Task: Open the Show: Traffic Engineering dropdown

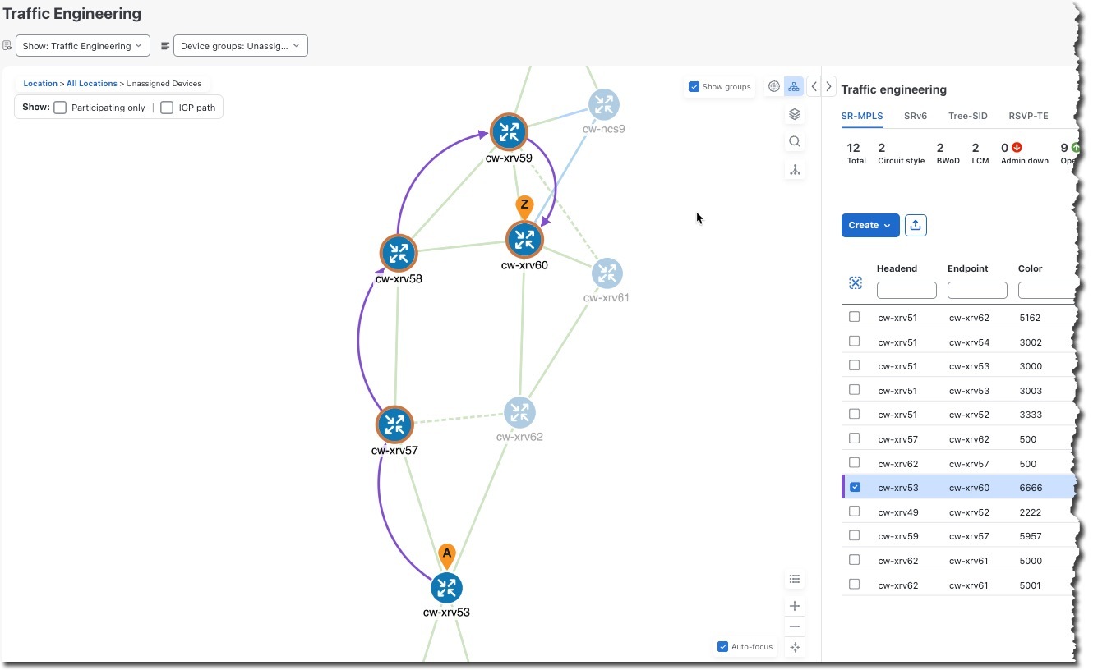Action: coord(82,45)
